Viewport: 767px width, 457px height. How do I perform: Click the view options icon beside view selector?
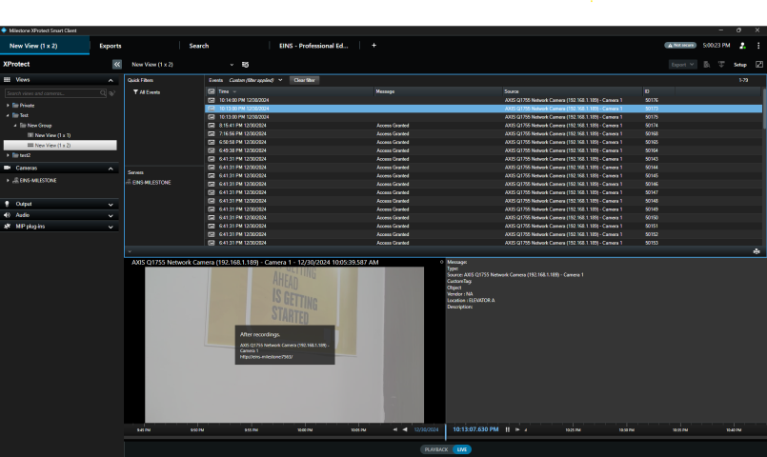pos(245,64)
